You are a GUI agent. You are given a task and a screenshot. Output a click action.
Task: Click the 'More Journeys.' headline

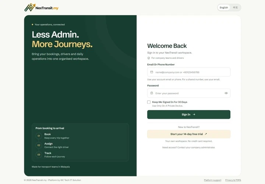62,44
